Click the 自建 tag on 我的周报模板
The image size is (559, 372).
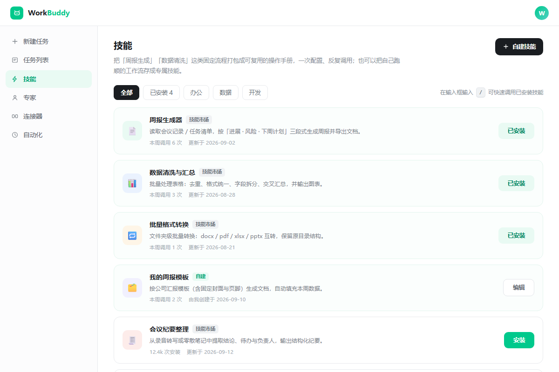200,277
